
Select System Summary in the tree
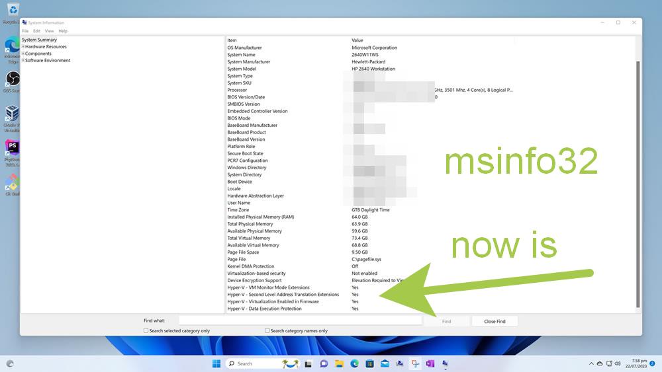pos(39,40)
